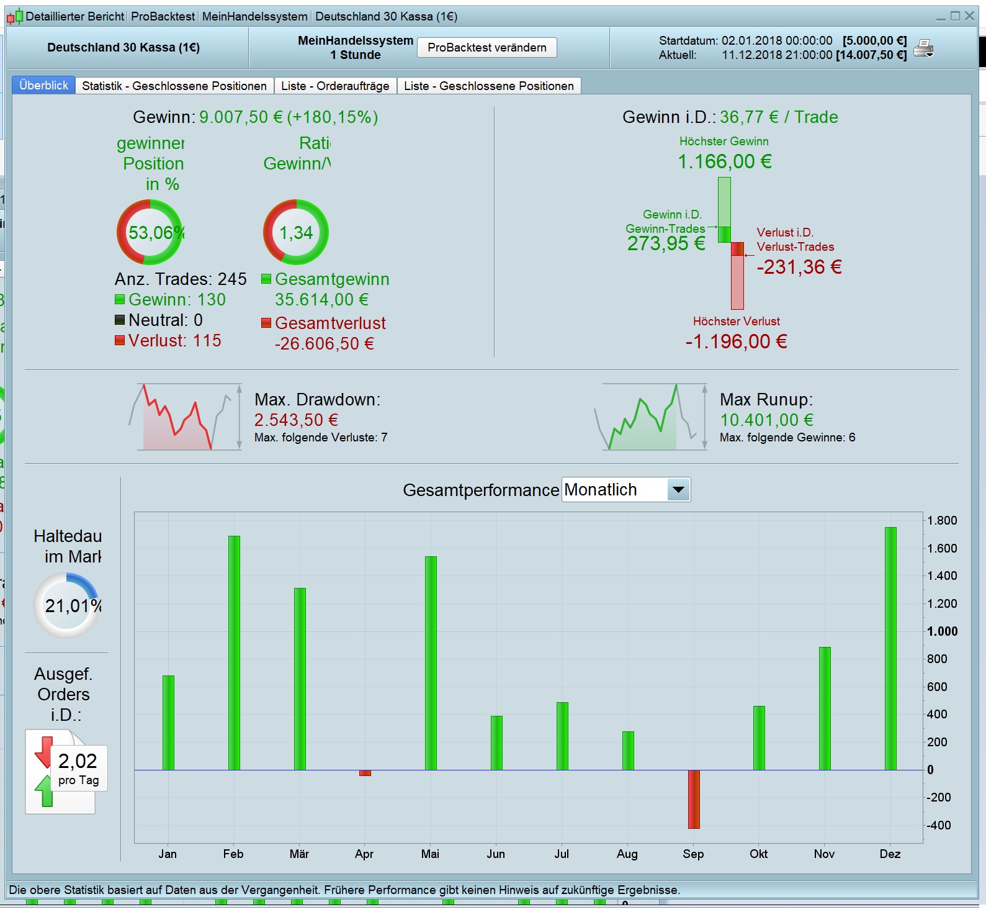
Task: Click the green Gewinn legend square
Action: point(120,299)
